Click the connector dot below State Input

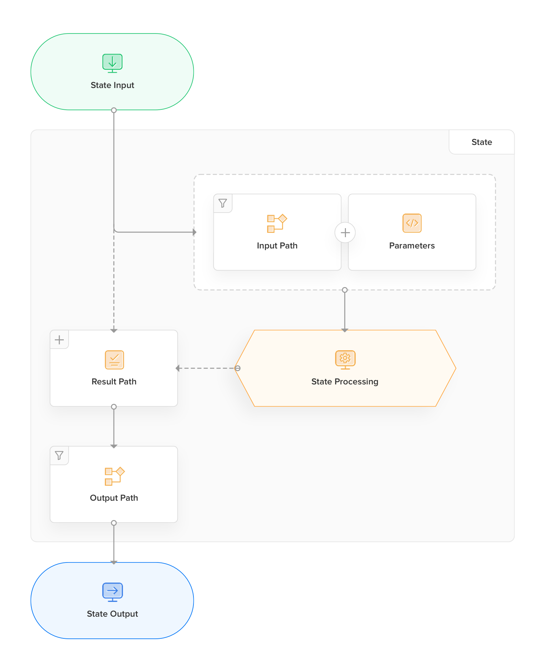114,110
